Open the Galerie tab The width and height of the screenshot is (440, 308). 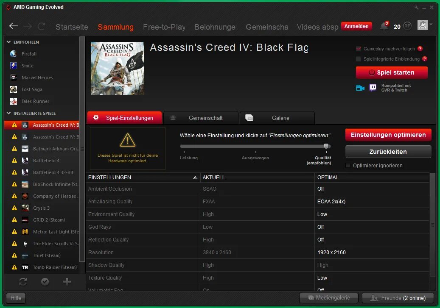[277, 118]
